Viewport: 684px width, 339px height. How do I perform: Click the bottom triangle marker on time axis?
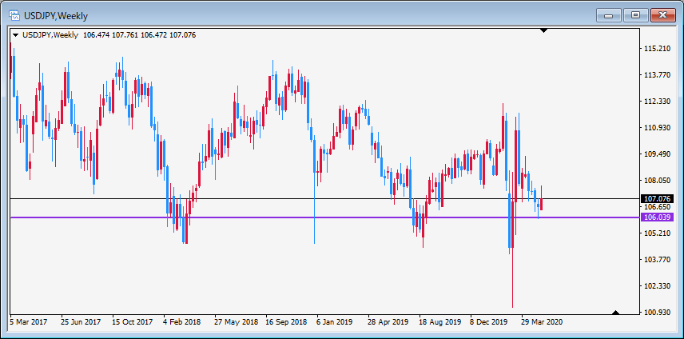[615, 313]
